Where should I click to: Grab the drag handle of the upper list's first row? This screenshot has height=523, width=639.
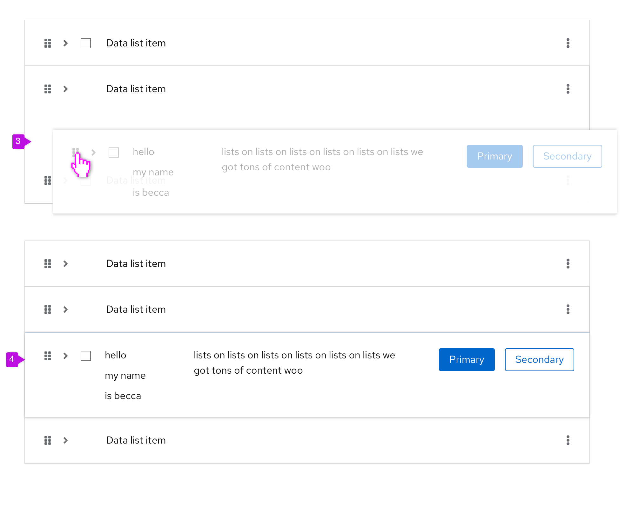pos(48,43)
